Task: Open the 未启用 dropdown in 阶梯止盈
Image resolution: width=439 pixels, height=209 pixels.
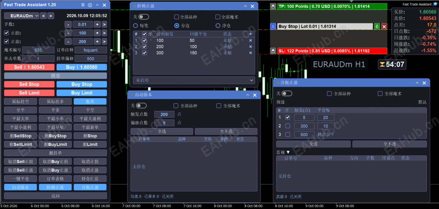Action: [x=194, y=80]
